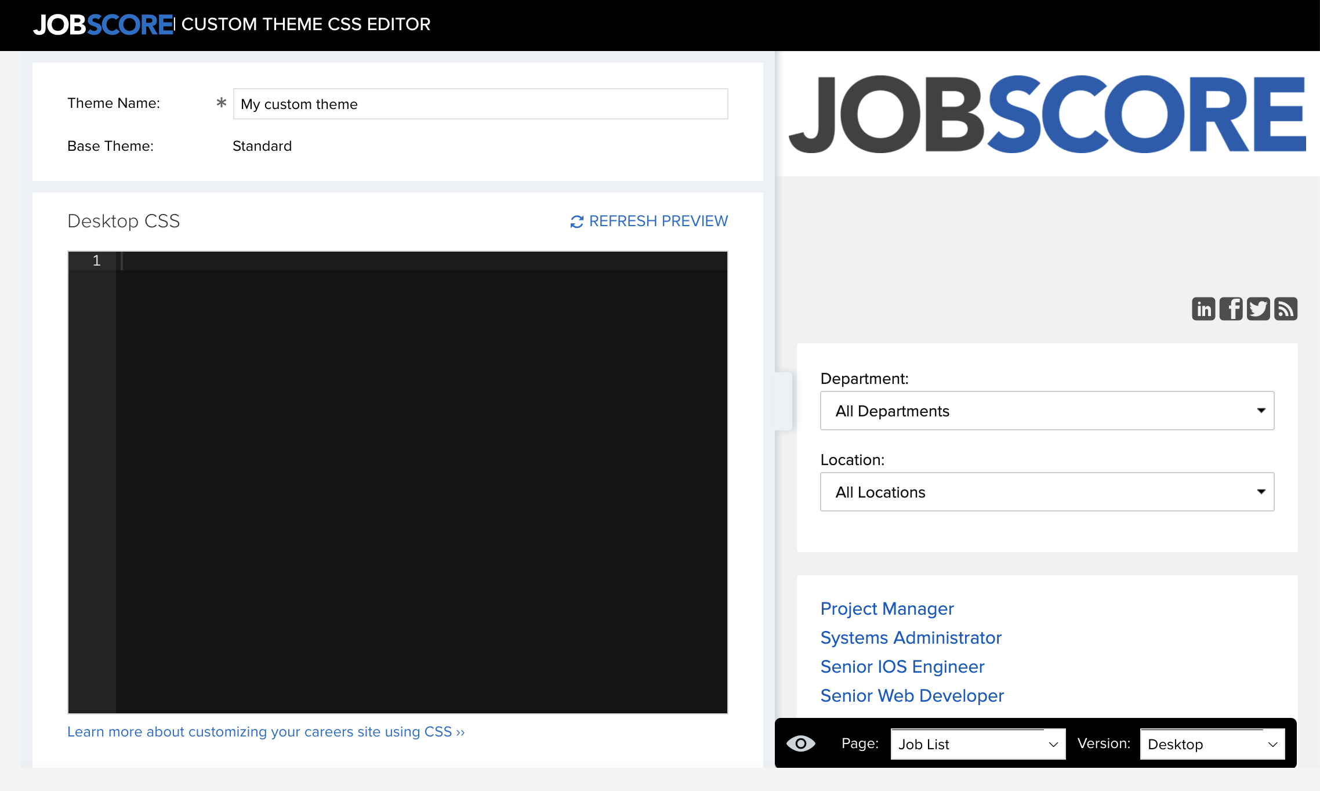1320x791 pixels.
Task: Open the Page selector showing Job List
Action: (978, 744)
